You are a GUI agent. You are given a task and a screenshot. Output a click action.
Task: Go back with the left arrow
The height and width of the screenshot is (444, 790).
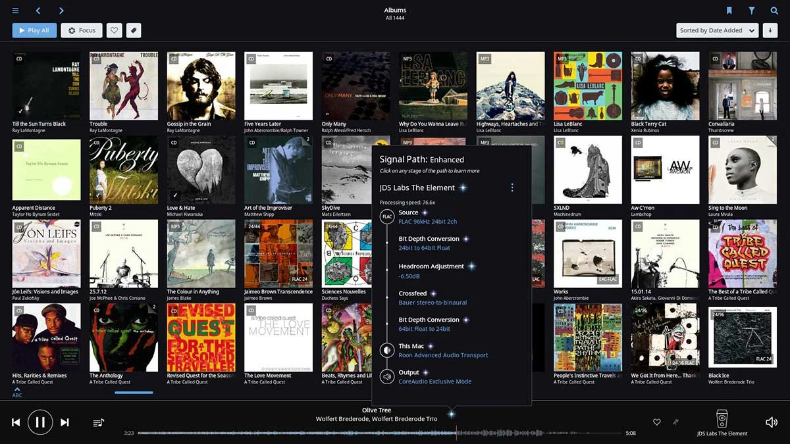coord(38,11)
